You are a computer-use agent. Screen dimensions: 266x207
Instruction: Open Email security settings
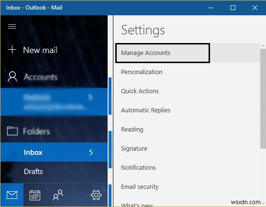point(140,187)
